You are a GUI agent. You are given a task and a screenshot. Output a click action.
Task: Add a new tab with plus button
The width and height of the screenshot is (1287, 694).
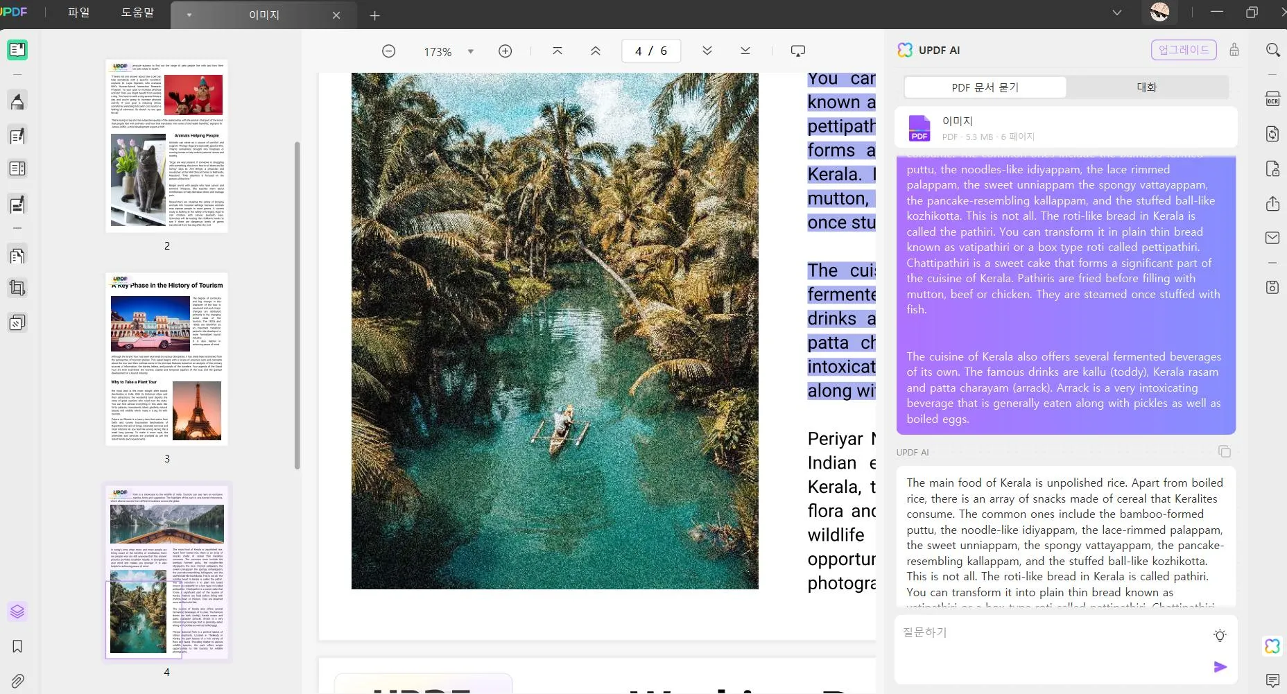pos(374,15)
